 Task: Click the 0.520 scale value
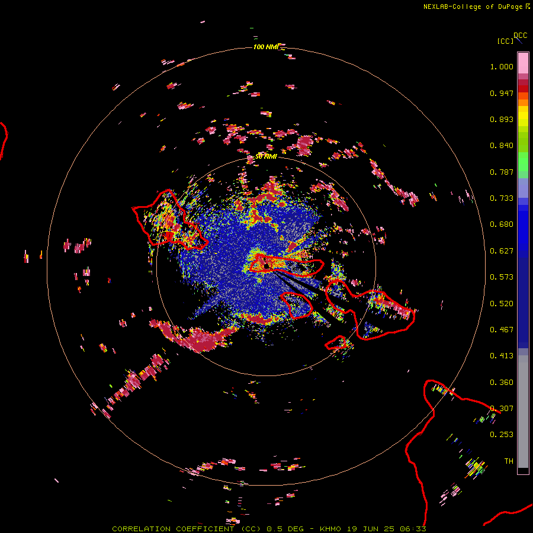[502, 304]
